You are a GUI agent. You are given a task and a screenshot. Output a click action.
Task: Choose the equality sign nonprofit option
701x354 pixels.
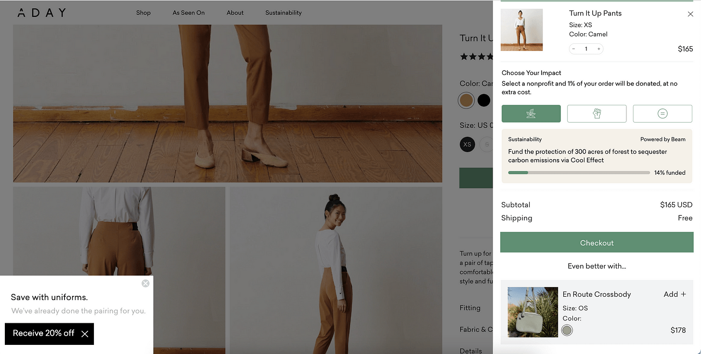(662, 114)
